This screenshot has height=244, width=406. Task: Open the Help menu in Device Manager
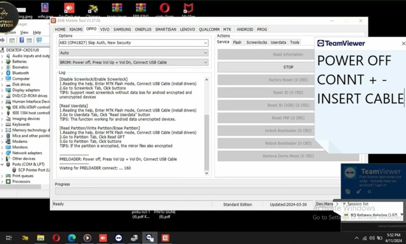pyautogui.click(x=37, y=33)
